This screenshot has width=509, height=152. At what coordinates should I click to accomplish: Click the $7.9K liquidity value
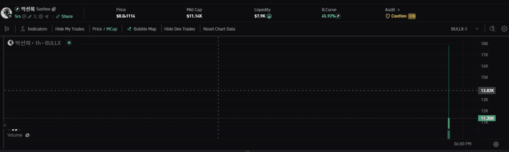tap(260, 16)
